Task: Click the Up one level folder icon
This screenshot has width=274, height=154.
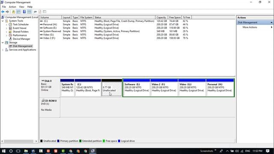Action: [x=13, y=12]
